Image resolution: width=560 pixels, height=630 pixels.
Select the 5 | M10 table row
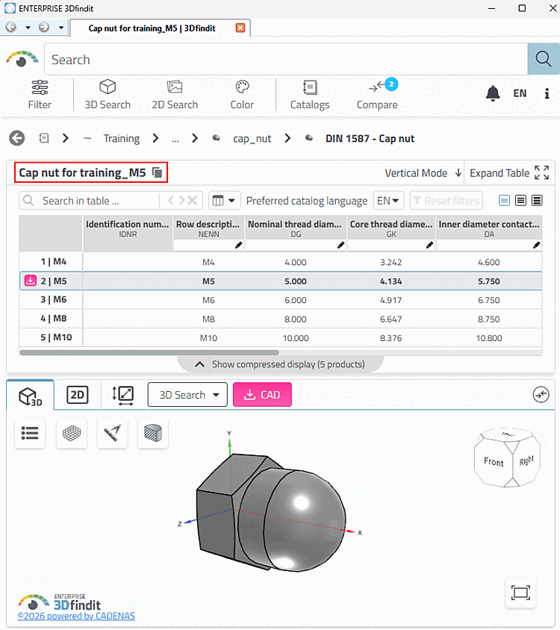tap(281, 337)
